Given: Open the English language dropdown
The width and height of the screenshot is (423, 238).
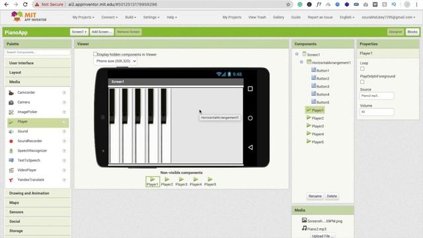Looking at the screenshot, I should 347,17.
